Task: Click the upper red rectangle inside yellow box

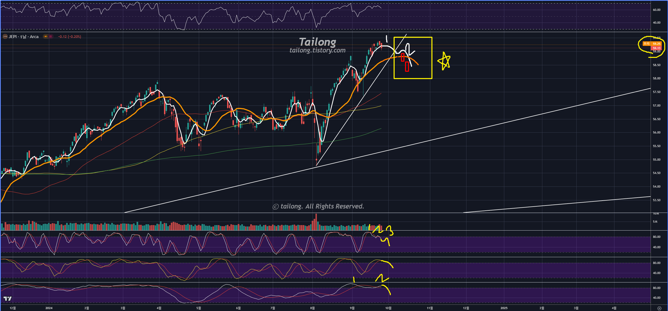Action: pyautogui.click(x=403, y=57)
